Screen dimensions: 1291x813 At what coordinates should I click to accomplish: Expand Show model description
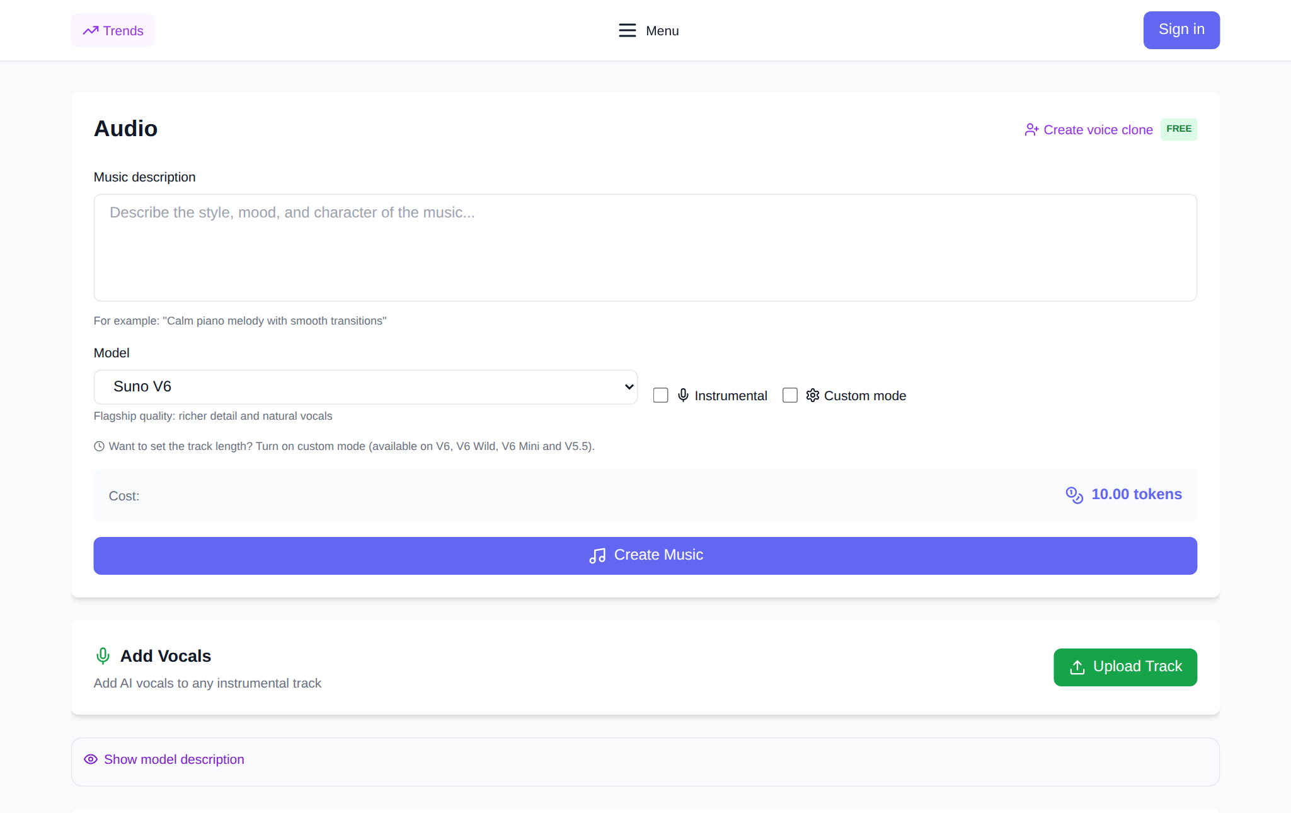pyautogui.click(x=174, y=759)
